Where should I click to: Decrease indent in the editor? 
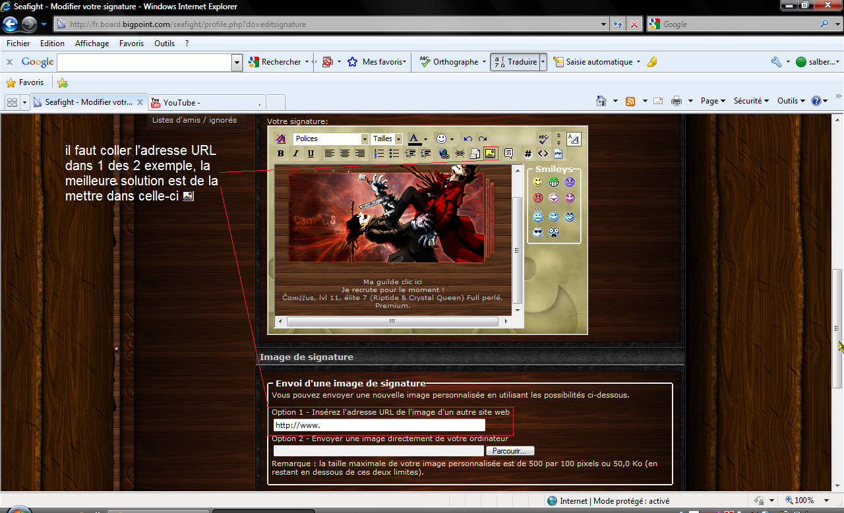pyautogui.click(x=410, y=154)
